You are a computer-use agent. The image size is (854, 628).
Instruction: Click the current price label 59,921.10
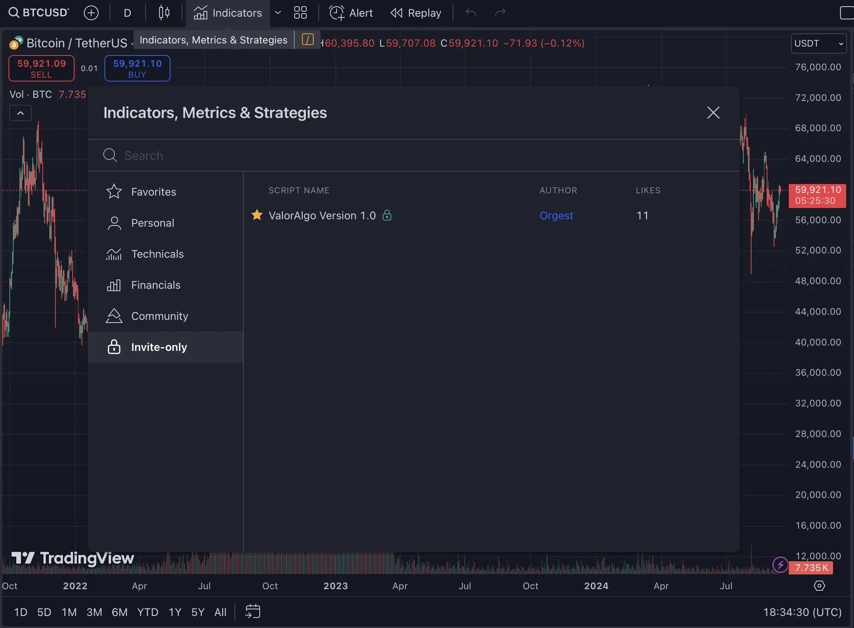818,195
